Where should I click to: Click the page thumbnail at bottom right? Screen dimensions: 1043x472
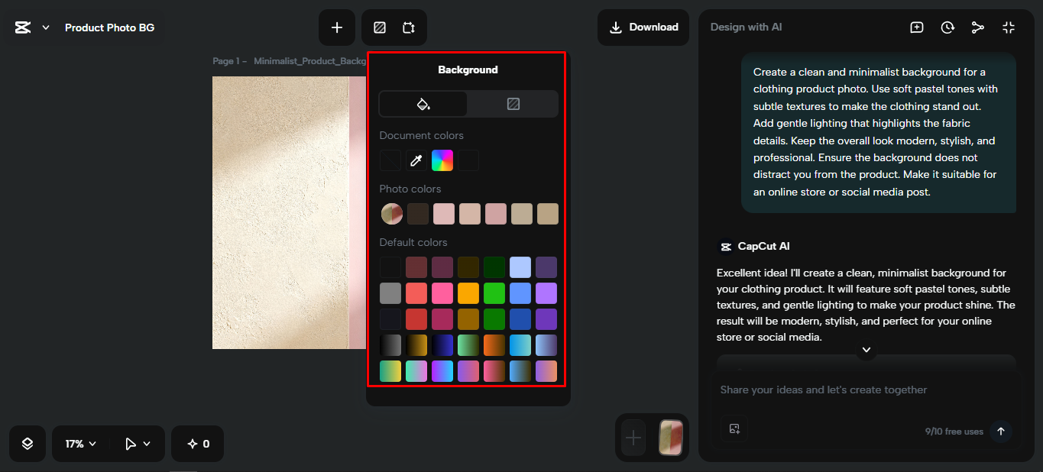[x=670, y=438]
